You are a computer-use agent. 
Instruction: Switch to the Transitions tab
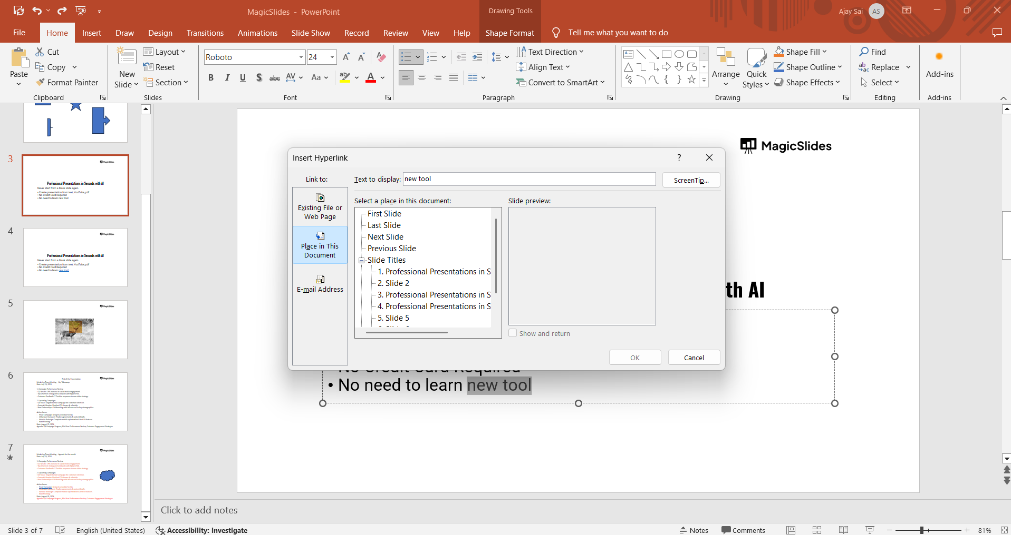pos(205,33)
